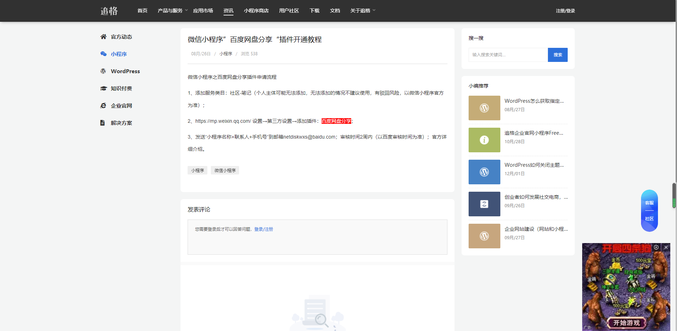Go to 首页 in the top navigation

(142, 11)
